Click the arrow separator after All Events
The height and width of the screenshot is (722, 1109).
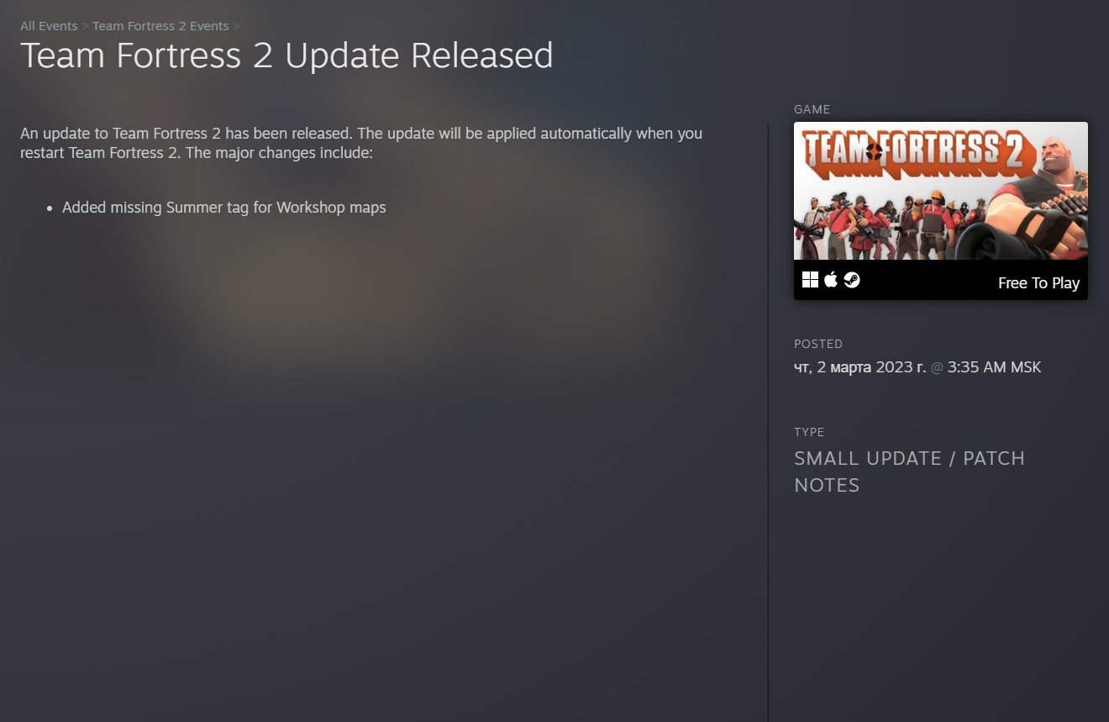point(85,26)
